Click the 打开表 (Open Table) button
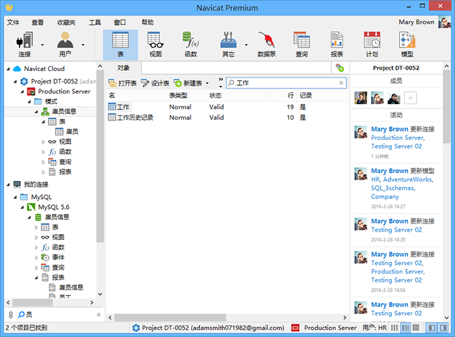Image resolution: width=455 pixels, height=337 pixels. 122,83
